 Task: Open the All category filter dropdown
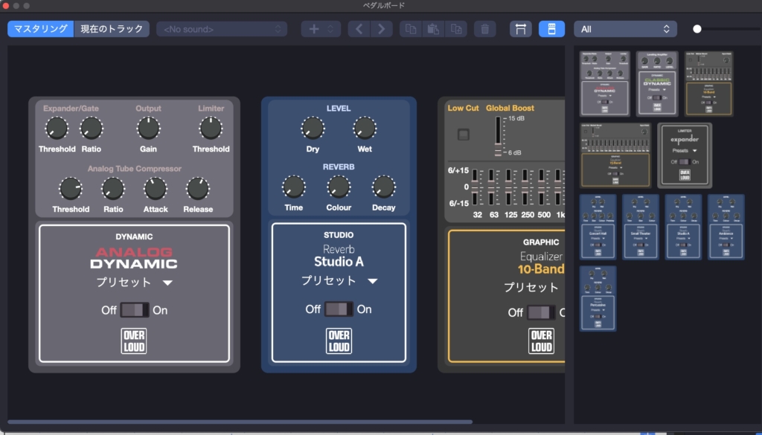pos(625,29)
